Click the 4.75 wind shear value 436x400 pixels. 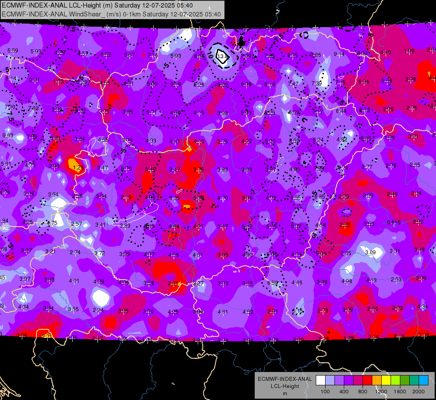(x=52, y=223)
